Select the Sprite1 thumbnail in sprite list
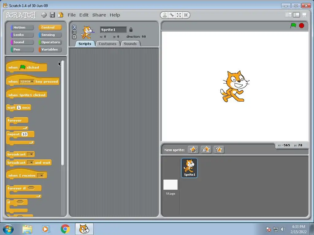The height and width of the screenshot is (235, 314). [190, 168]
